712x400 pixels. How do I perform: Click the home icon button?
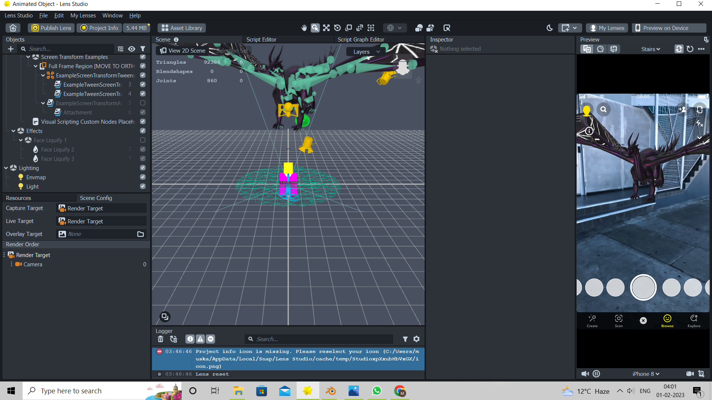coord(13,28)
